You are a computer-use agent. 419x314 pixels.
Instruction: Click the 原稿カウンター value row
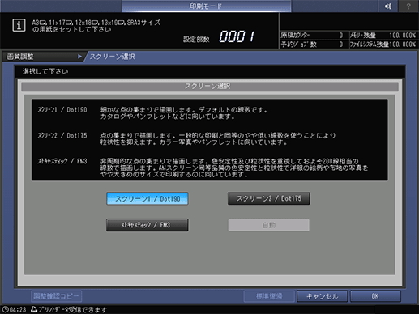[x=314, y=36]
